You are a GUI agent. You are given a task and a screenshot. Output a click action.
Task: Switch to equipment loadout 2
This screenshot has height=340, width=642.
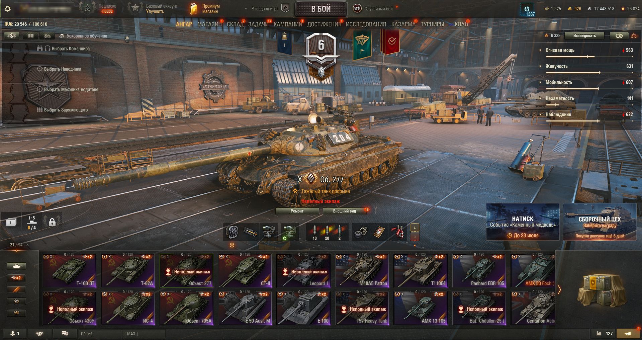pos(415,237)
